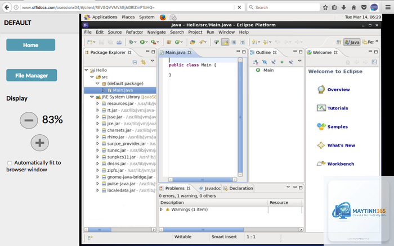Open the Refactor menu
394x246 pixels.
(135, 32)
